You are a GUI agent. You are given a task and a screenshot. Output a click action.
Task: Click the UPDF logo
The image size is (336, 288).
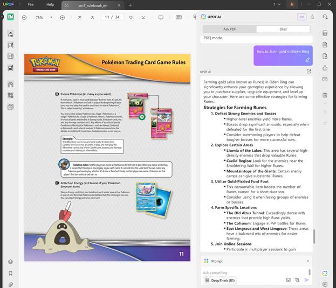click(9, 4)
